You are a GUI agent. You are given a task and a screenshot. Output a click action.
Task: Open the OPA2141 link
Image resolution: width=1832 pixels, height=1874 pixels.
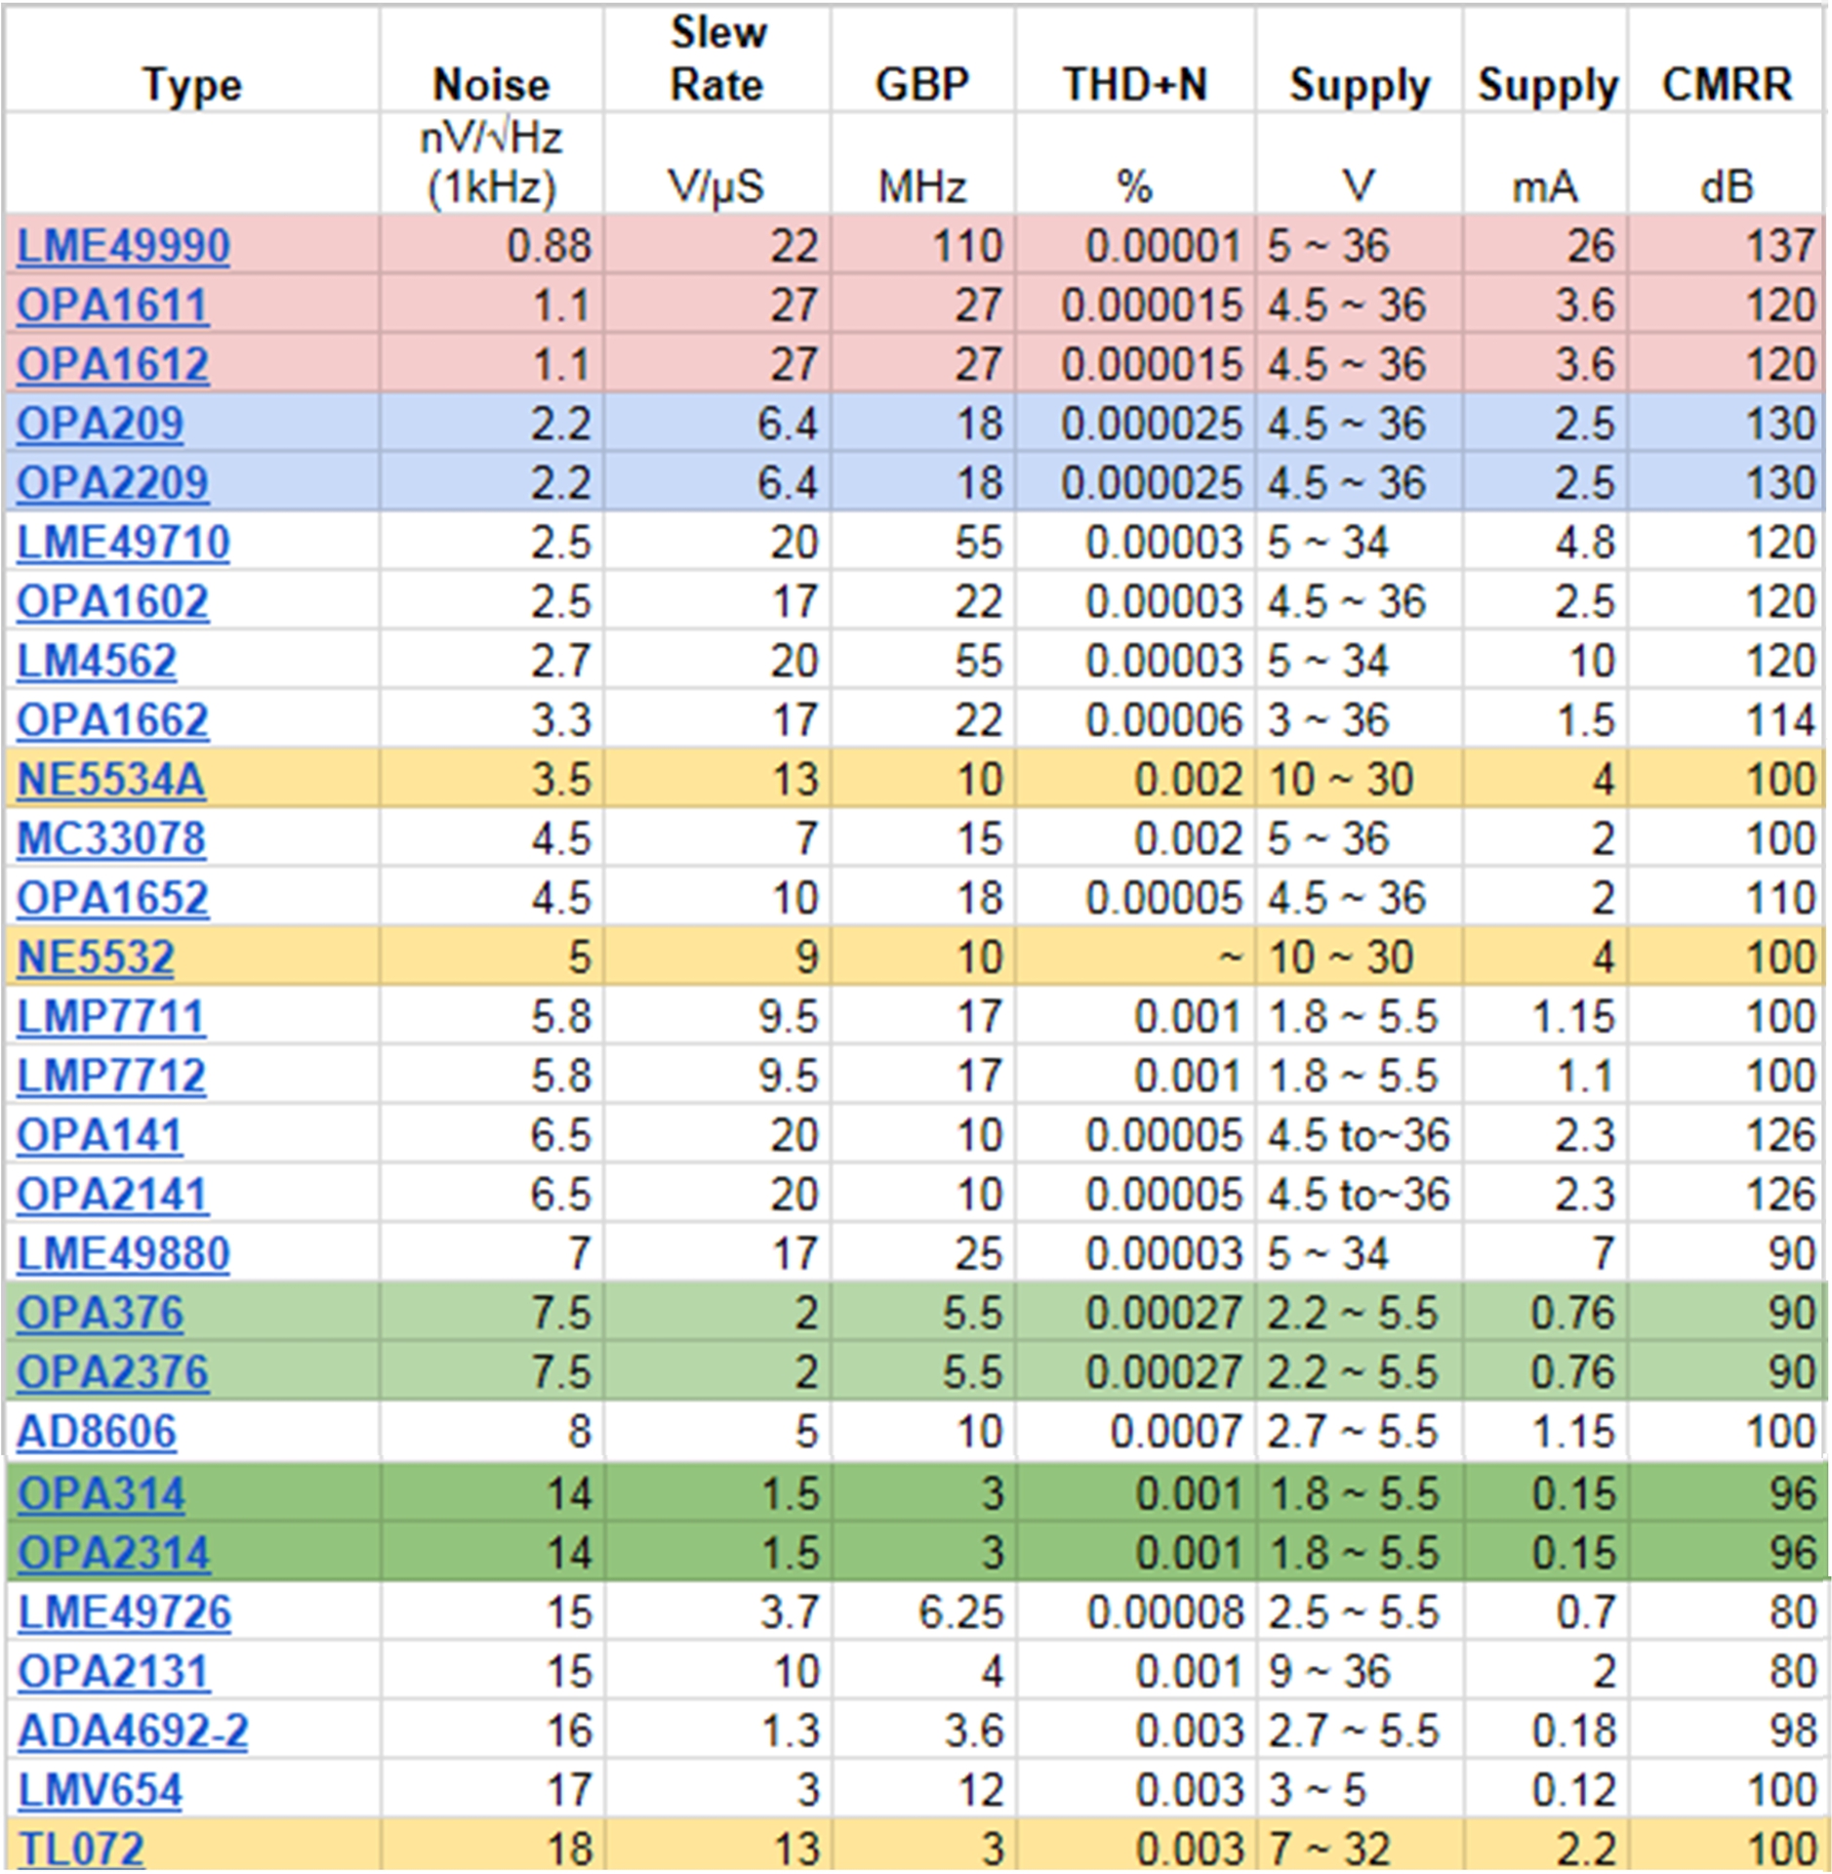coord(113,1195)
